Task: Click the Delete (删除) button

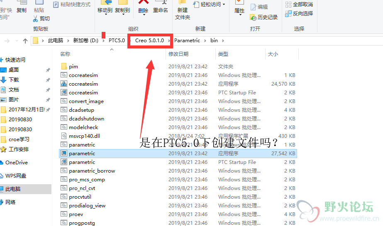Action: [143, 8]
